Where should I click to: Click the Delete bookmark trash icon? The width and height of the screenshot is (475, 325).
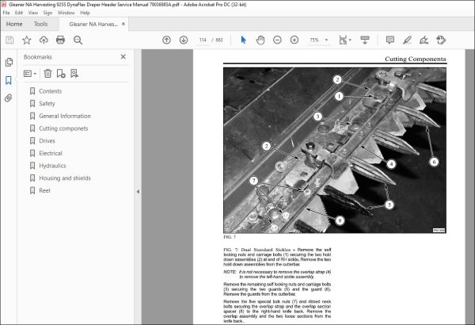coord(47,74)
